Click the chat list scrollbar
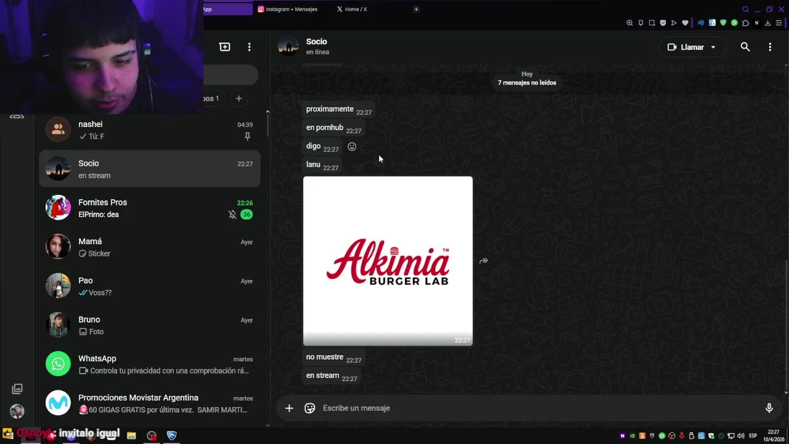This screenshot has height=444, width=789. (268, 126)
